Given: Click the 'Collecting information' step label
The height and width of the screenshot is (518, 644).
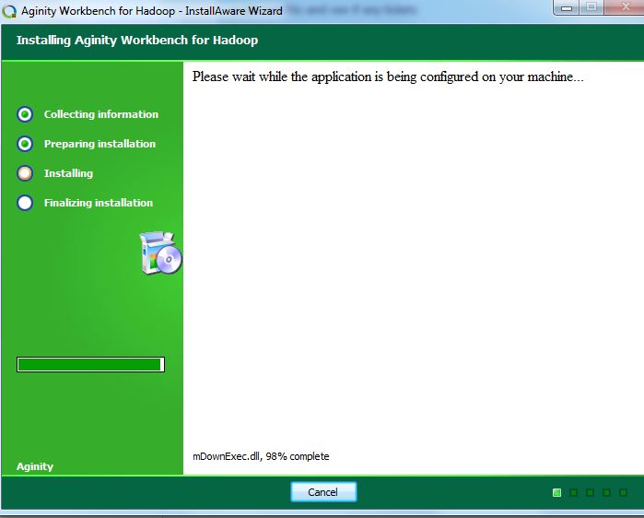Looking at the screenshot, I should click(x=101, y=114).
